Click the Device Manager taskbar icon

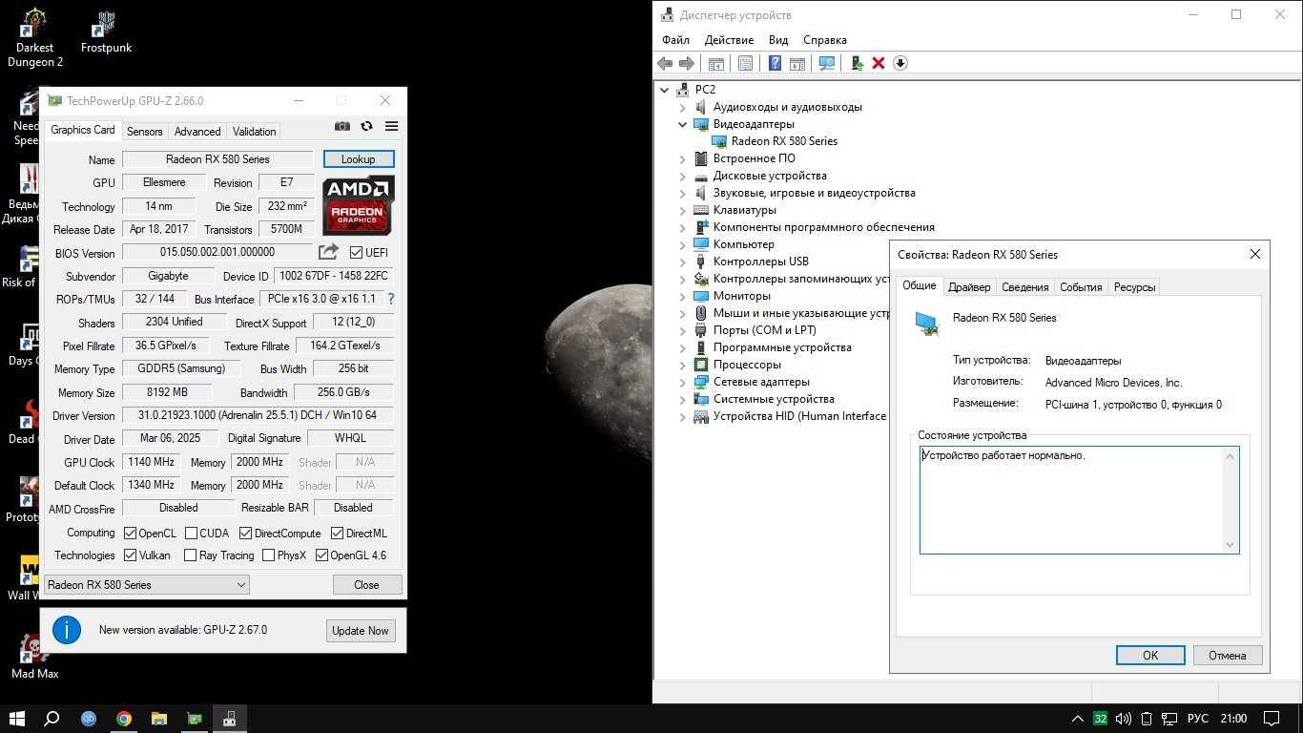pos(230,719)
